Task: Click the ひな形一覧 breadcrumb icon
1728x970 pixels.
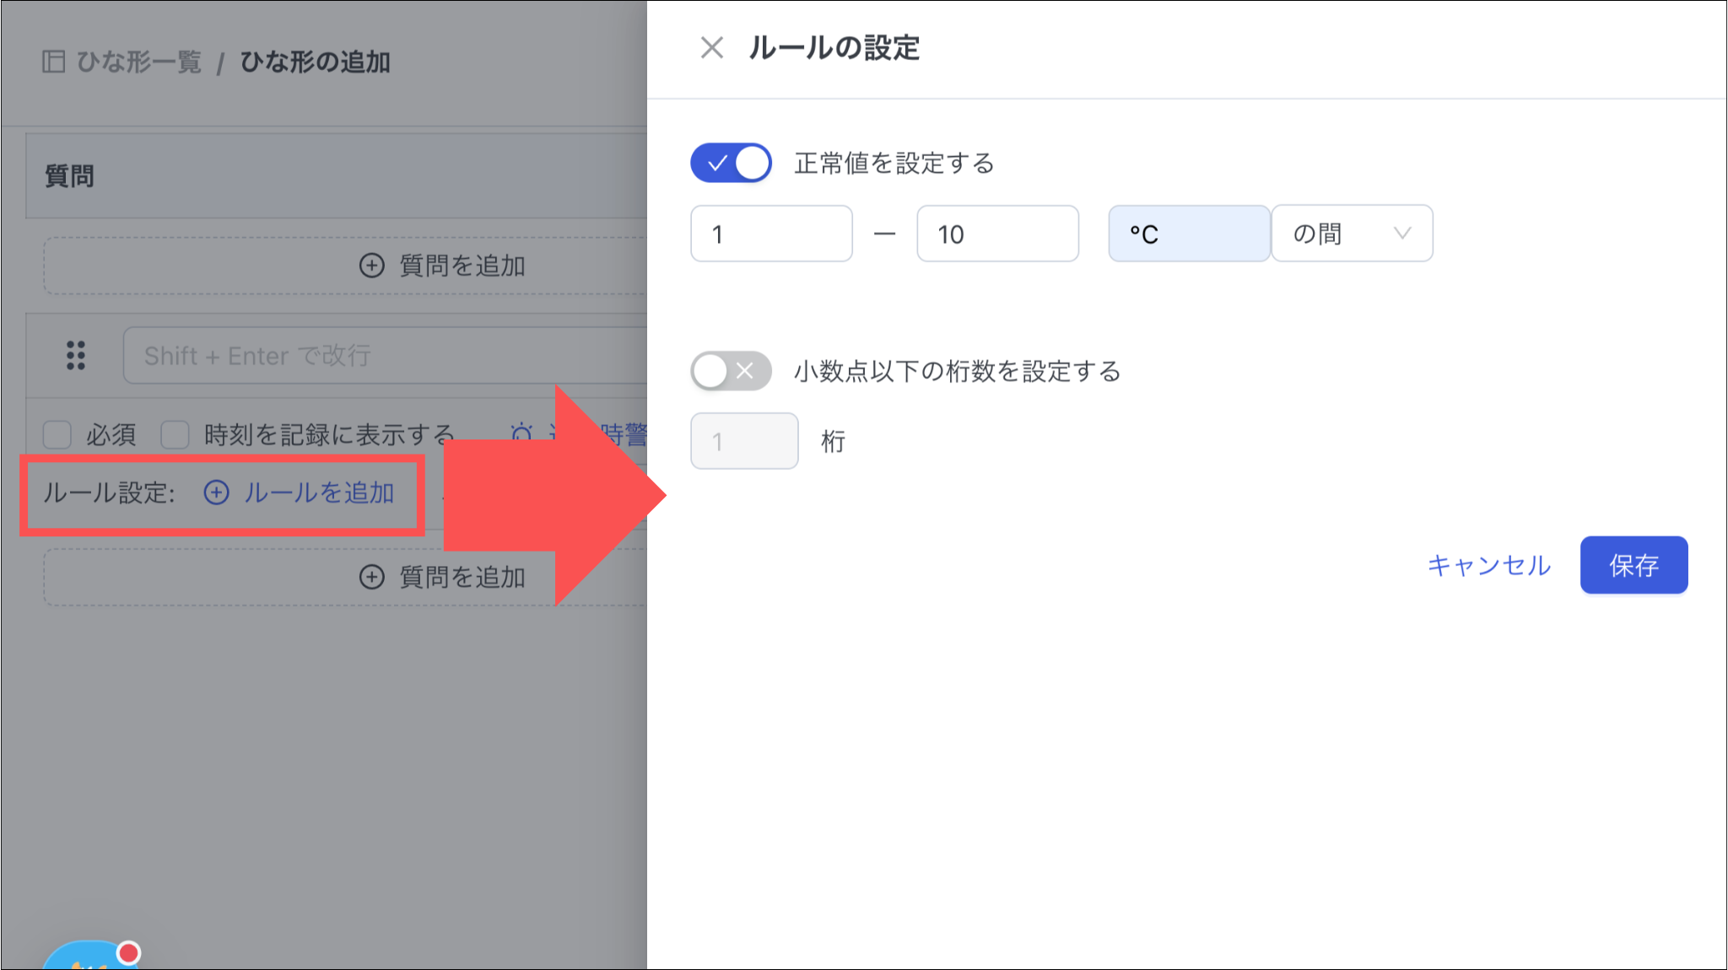Action: coord(53,62)
